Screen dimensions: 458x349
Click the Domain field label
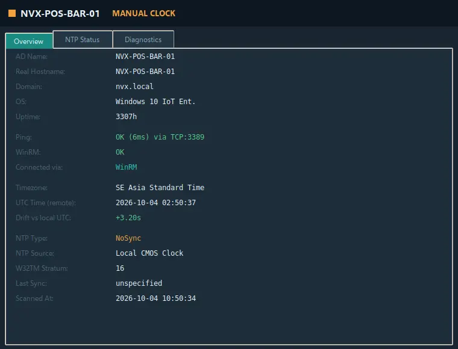coord(29,86)
